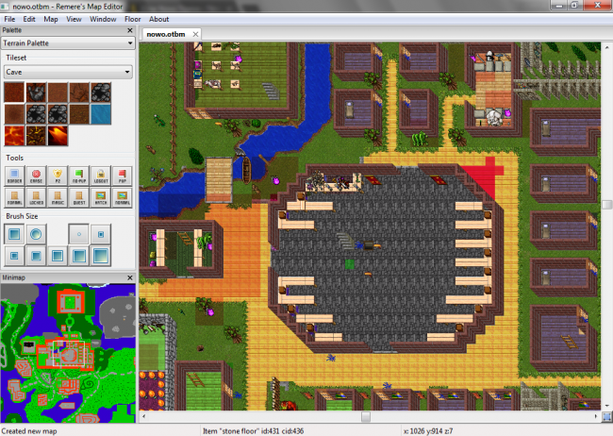
Task: Choose the largest brush size
Action: [101, 256]
